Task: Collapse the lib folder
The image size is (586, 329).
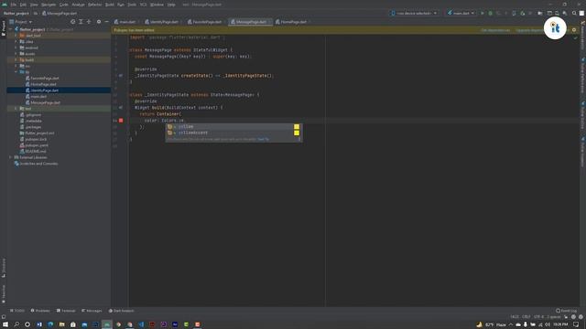Action: tap(16, 72)
